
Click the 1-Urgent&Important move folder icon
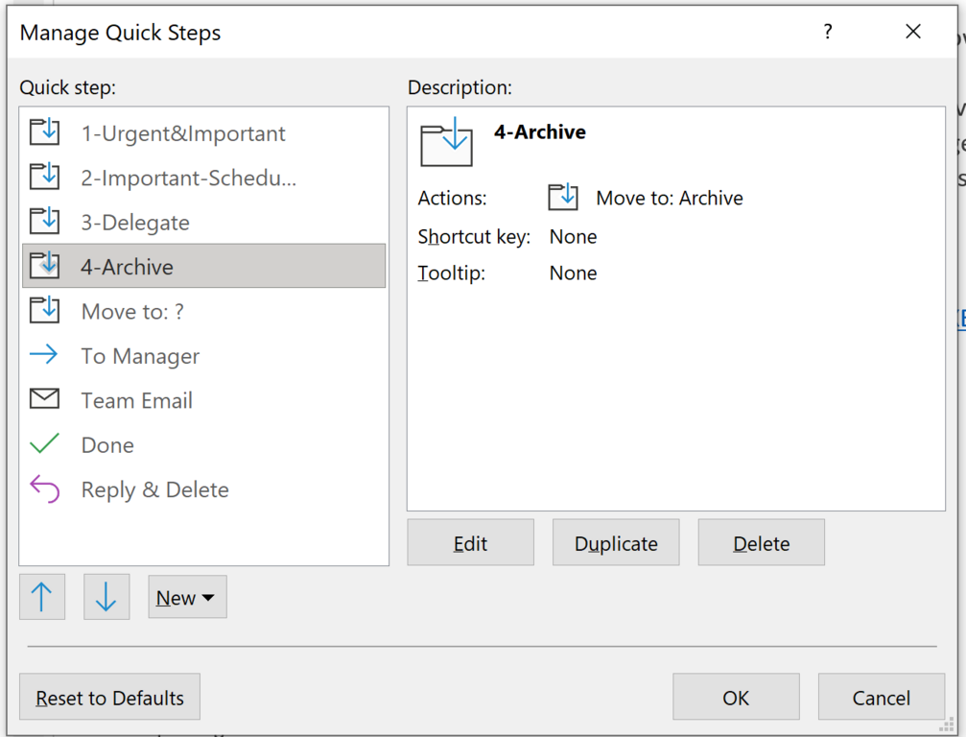click(x=44, y=132)
